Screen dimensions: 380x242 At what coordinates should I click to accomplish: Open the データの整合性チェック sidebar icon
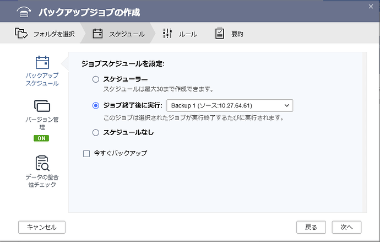coord(42,163)
